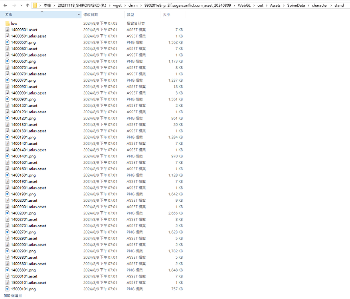The width and height of the screenshot is (350, 299).
Task: Open the 名稱 column filter dropdown
Action: coord(79,14)
